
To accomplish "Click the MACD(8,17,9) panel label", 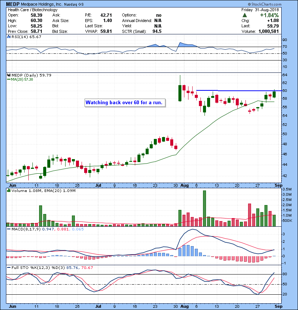I will point(26,229).
